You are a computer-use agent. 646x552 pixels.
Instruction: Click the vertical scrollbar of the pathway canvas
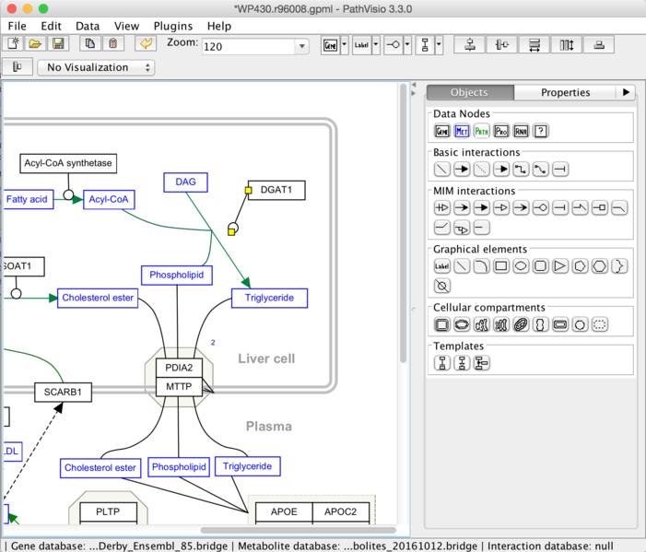click(x=404, y=223)
